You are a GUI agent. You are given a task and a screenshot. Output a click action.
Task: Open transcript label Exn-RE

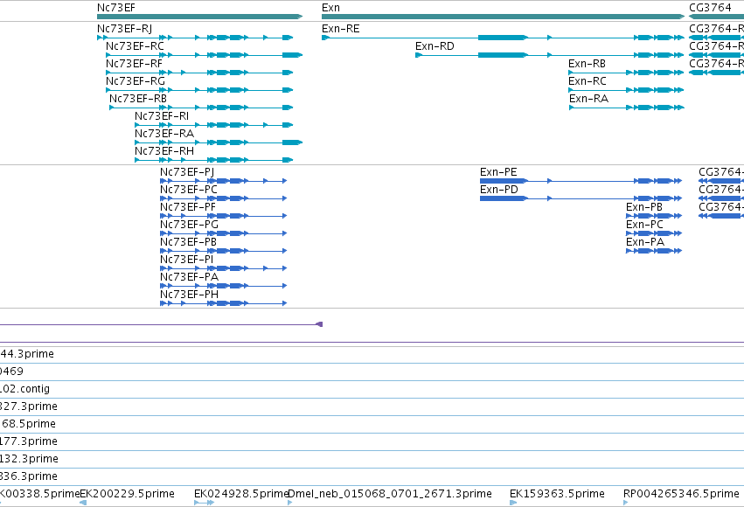[x=341, y=29]
